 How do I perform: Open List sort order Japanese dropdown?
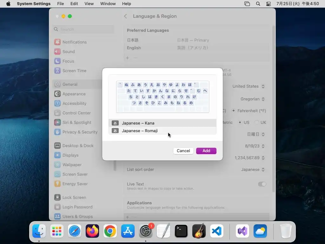(253, 170)
